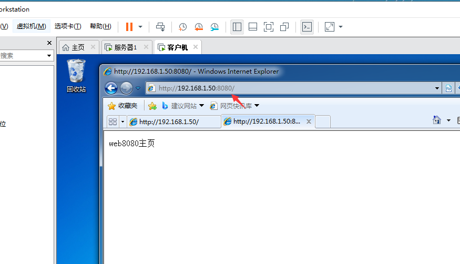Open a new IE tab
The image size is (460, 264).
pos(323,121)
